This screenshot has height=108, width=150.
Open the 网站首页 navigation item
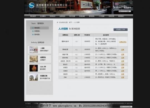point(33,16)
